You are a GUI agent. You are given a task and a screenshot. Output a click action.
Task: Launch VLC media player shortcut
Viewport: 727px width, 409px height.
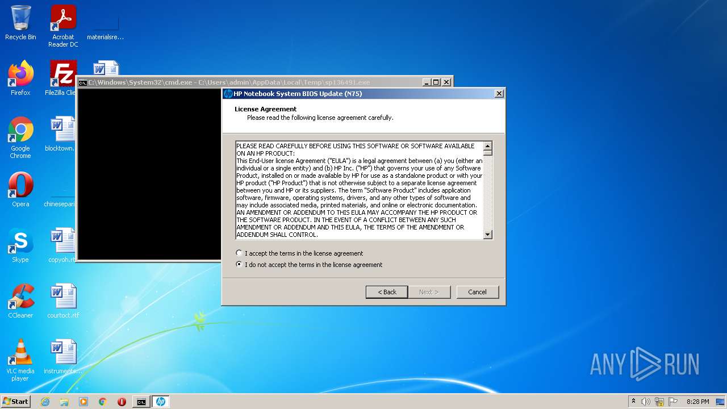(20, 360)
